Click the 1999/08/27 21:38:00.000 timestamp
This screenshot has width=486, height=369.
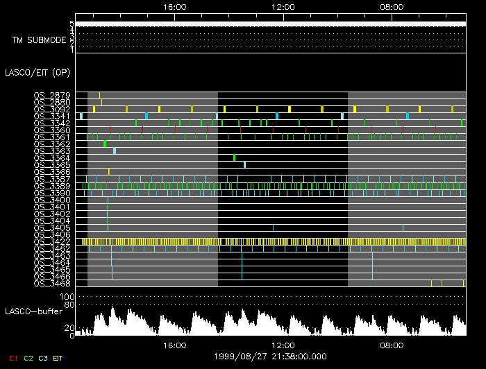coord(271,356)
